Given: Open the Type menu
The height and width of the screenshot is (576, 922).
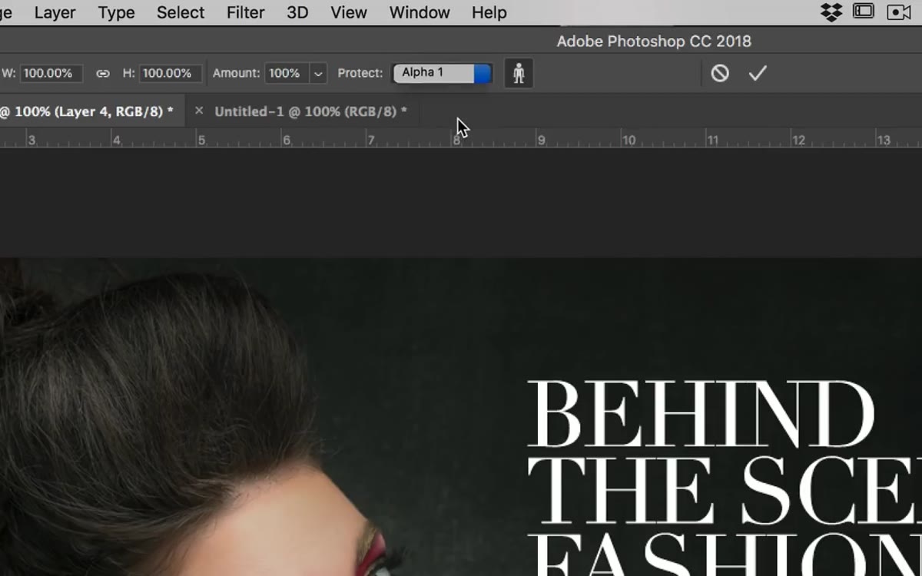Looking at the screenshot, I should [x=116, y=13].
